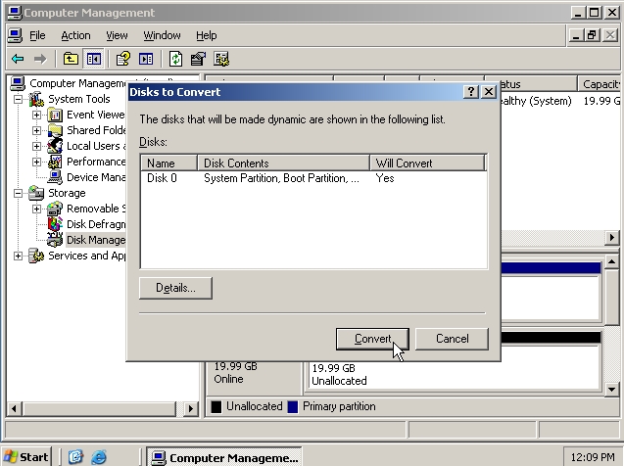Toggle the Show/Hide Console Tree icon

94,60
